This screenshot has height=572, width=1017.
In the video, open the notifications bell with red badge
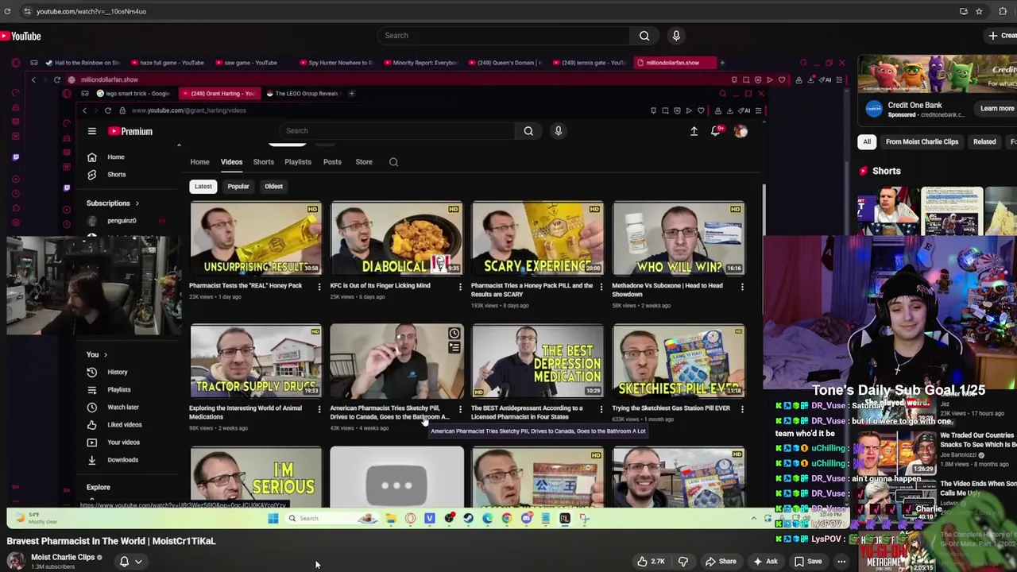(716, 130)
